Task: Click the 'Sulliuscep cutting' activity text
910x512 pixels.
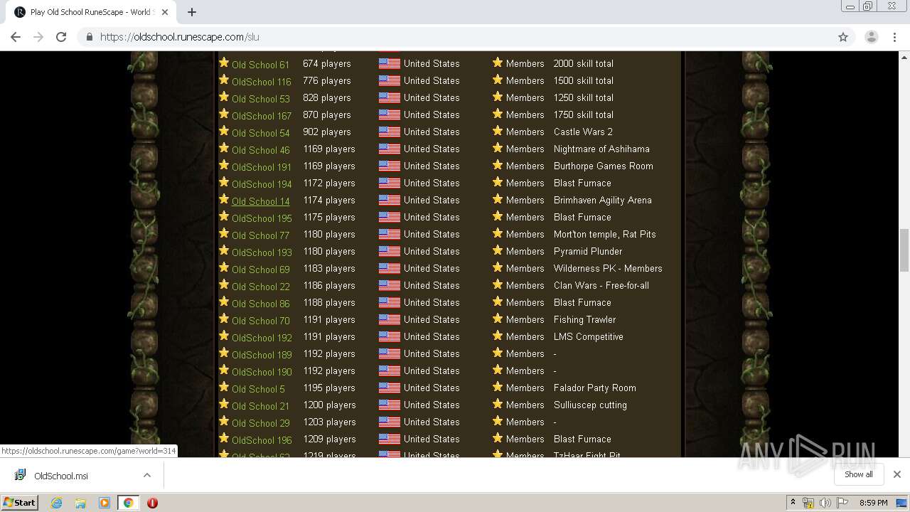Action: tap(590, 405)
